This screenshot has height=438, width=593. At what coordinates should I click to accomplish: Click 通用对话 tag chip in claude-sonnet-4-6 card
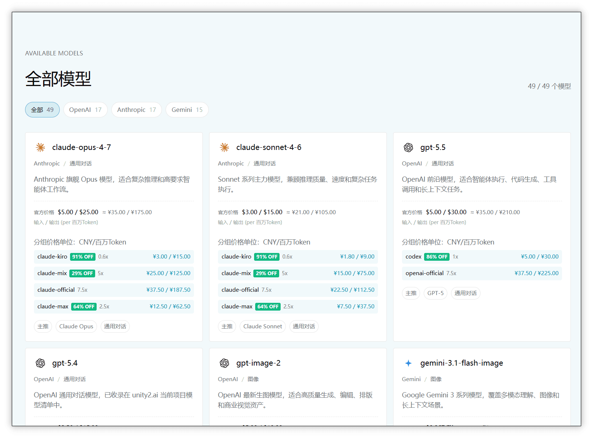(x=304, y=326)
